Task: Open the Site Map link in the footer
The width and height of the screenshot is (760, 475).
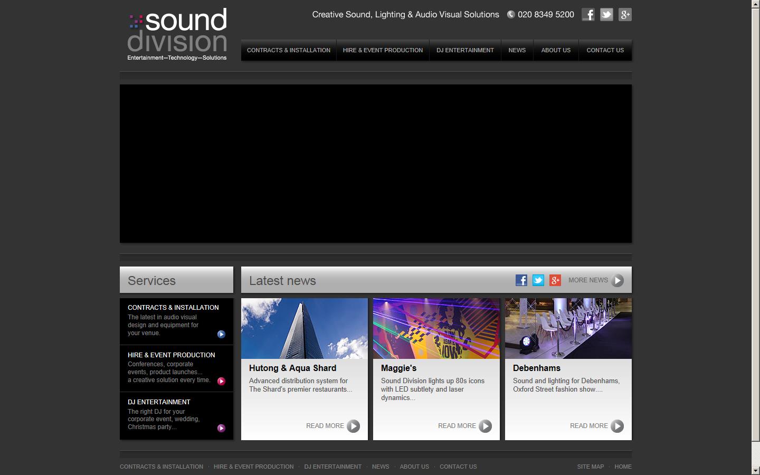Action: (x=590, y=467)
